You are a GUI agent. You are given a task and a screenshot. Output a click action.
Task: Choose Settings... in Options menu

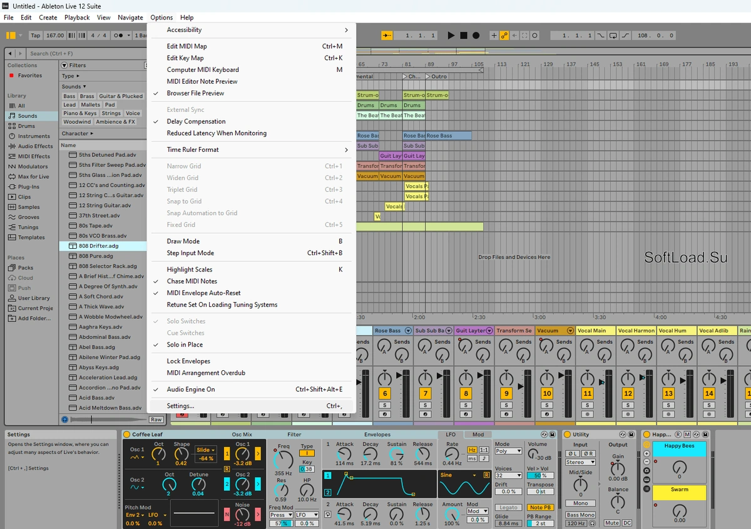[x=252, y=406]
